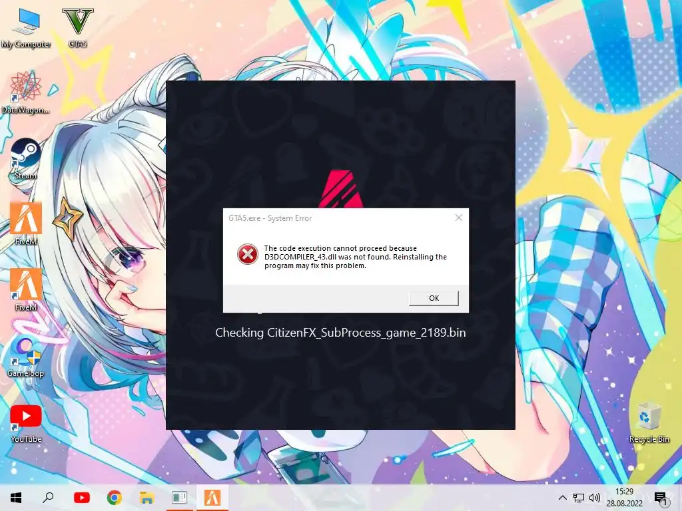The height and width of the screenshot is (511, 682).
Task: Open the Windows Start menu
Action: 16,498
